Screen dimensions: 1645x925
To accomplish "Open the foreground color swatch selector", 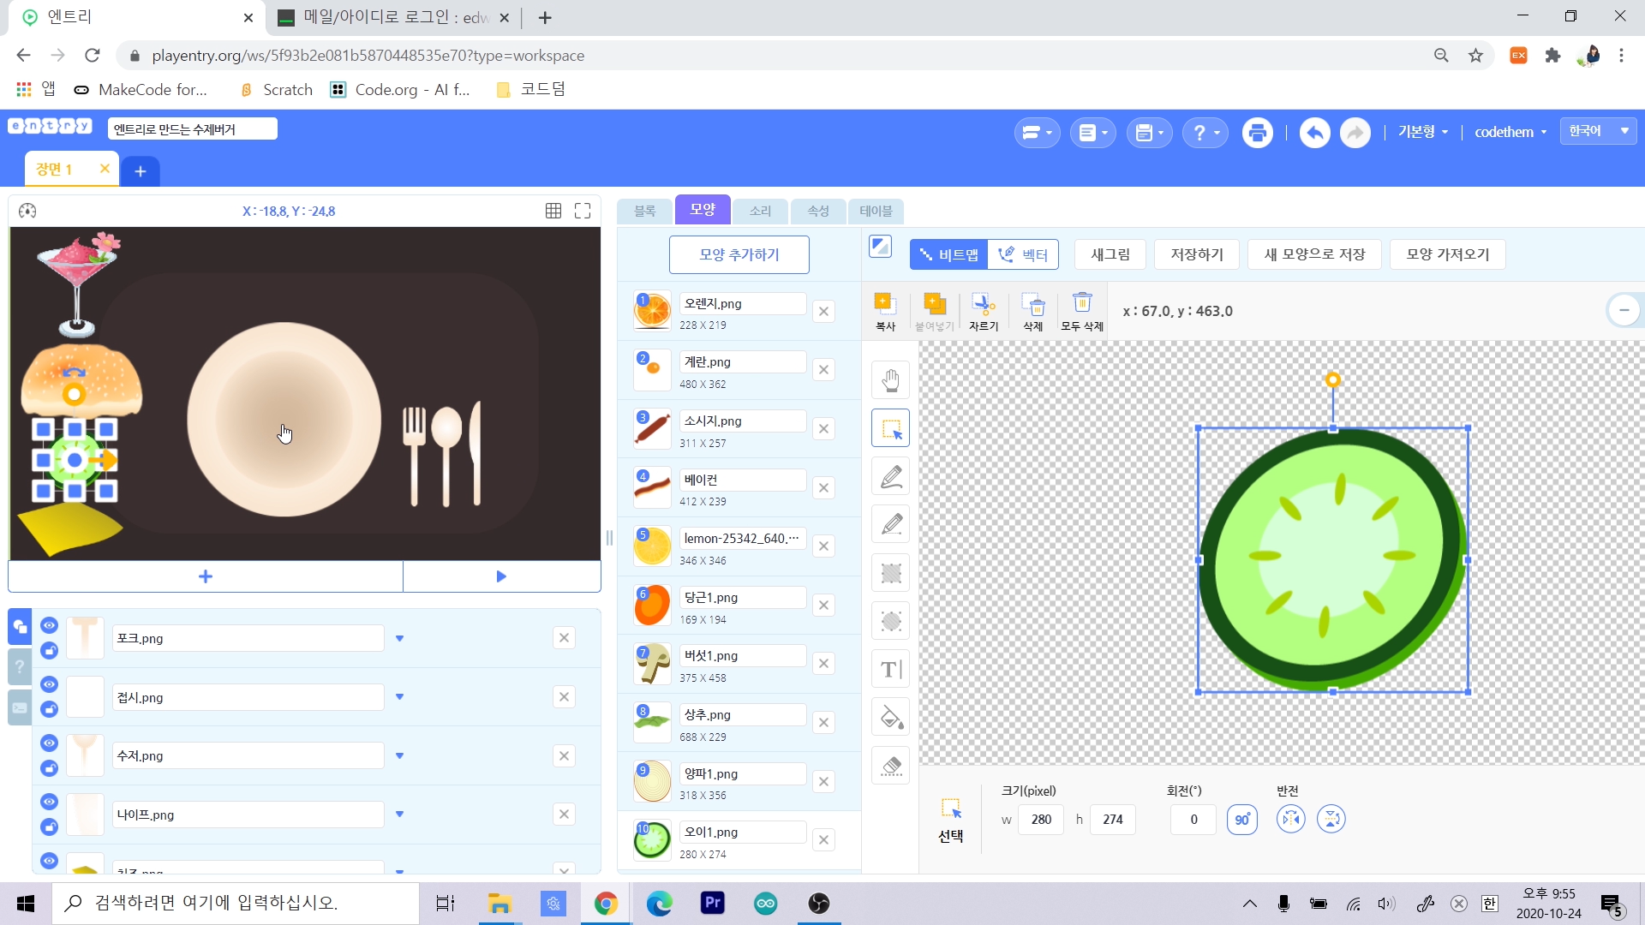I will coord(880,247).
